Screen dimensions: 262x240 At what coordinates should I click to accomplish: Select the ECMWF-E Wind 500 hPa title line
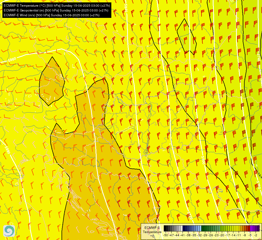coord(52,15)
